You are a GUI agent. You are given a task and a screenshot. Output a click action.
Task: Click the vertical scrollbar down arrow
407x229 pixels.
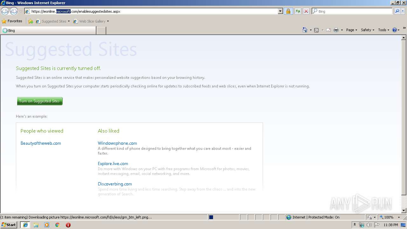[404, 211]
